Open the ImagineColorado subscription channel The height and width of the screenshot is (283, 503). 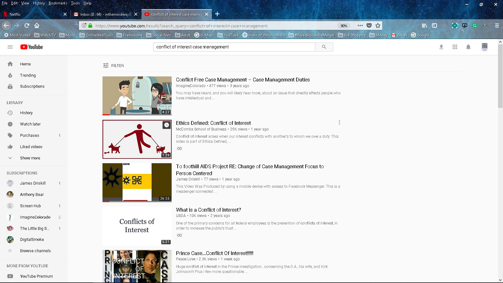coord(34,217)
